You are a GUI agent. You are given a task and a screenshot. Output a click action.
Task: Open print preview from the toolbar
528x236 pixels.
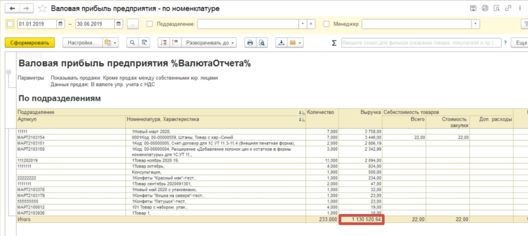(x=261, y=43)
